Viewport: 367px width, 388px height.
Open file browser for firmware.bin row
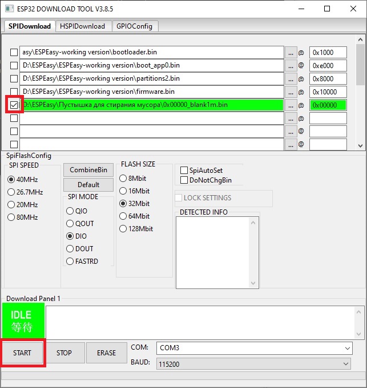291,92
